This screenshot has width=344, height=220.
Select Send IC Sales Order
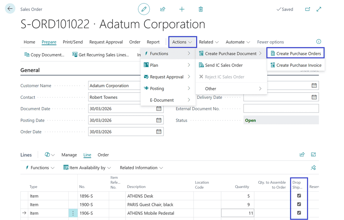click(223, 65)
